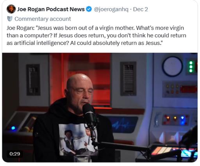Play the embedded Joe Rogan video
Image resolution: width=200 pixels, height=166 pixels.
100,108
